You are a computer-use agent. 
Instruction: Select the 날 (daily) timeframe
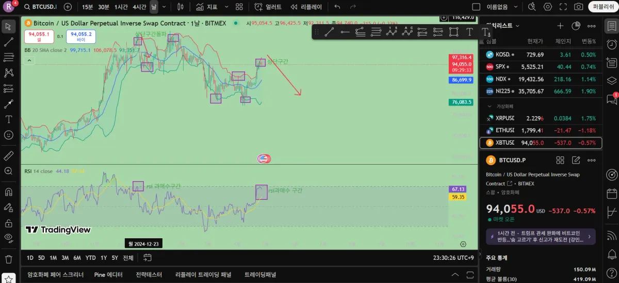154,7
